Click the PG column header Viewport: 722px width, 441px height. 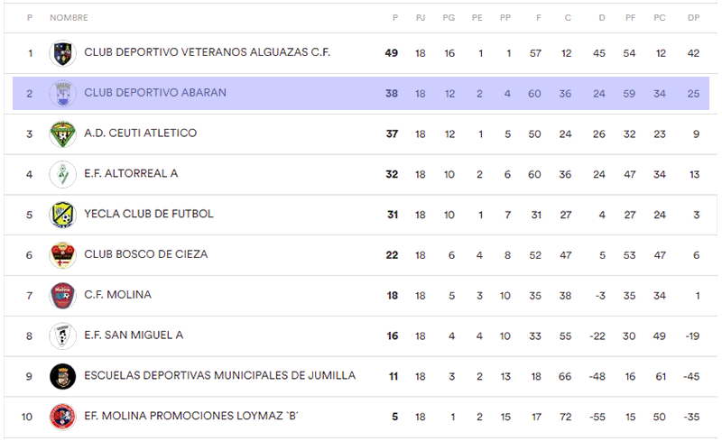tap(449, 17)
